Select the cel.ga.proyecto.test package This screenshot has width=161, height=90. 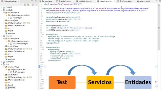[x=18, y=69]
